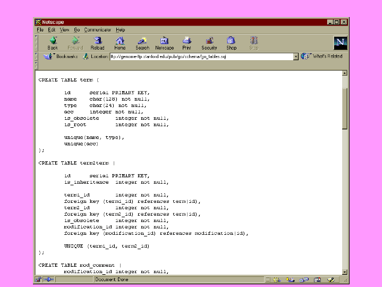Click the padlock security icon in status bar
The height and width of the screenshot is (287, 382).
(x=38, y=280)
